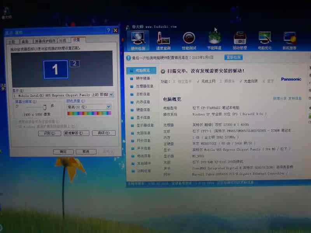Select monitor 2 thumbnail in display preview
Screen dimensions: 311x233
pyautogui.click(x=75, y=64)
